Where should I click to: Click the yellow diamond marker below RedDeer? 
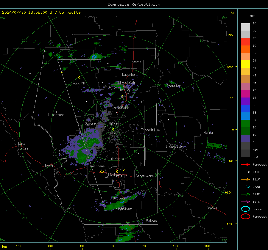pyautogui.click(x=122, y=97)
